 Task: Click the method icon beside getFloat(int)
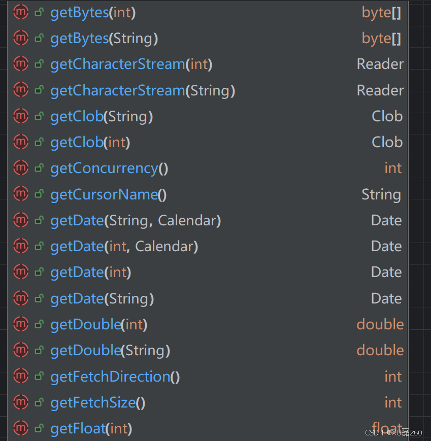(x=20, y=428)
